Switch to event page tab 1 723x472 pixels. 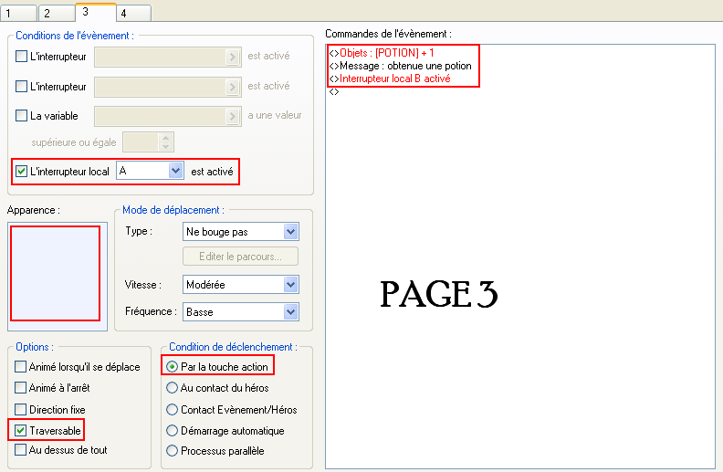[18, 13]
